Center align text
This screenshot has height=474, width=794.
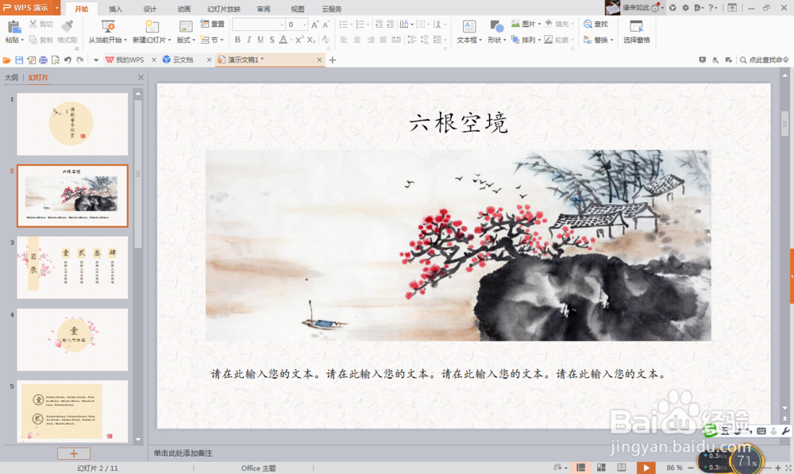tap(357, 40)
